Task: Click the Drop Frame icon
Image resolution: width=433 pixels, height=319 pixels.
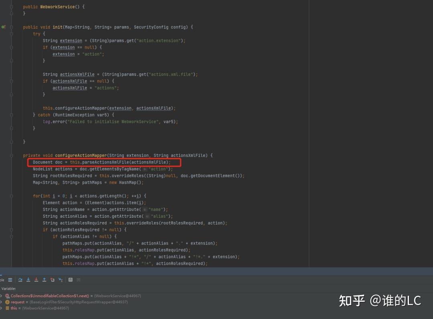Action: tap(52, 280)
